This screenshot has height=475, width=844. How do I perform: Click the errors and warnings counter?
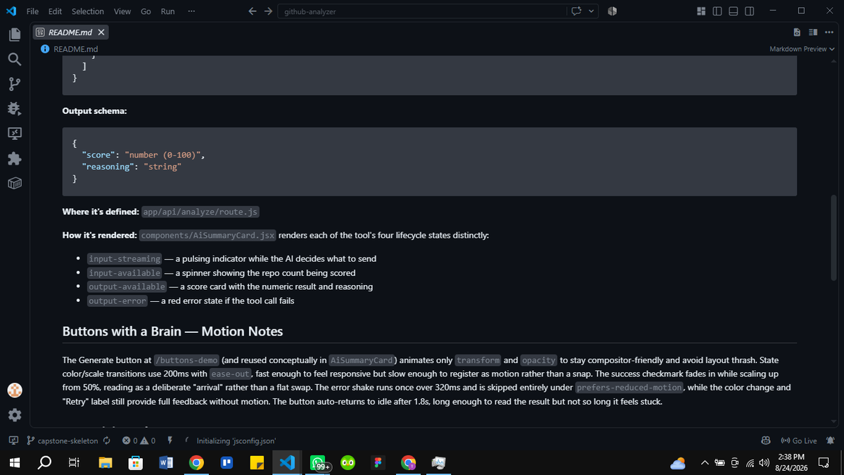coord(138,441)
